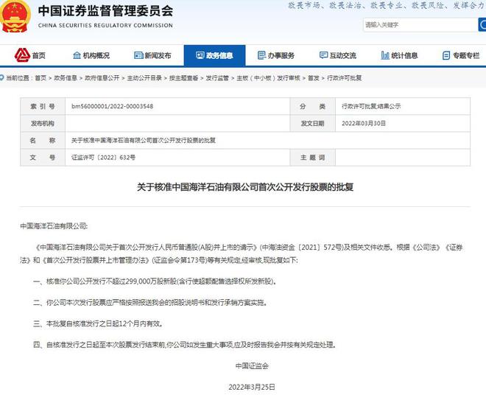
Task: Click the newspaper icon beside 新闻发布
Action: click(x=138, y=55)
